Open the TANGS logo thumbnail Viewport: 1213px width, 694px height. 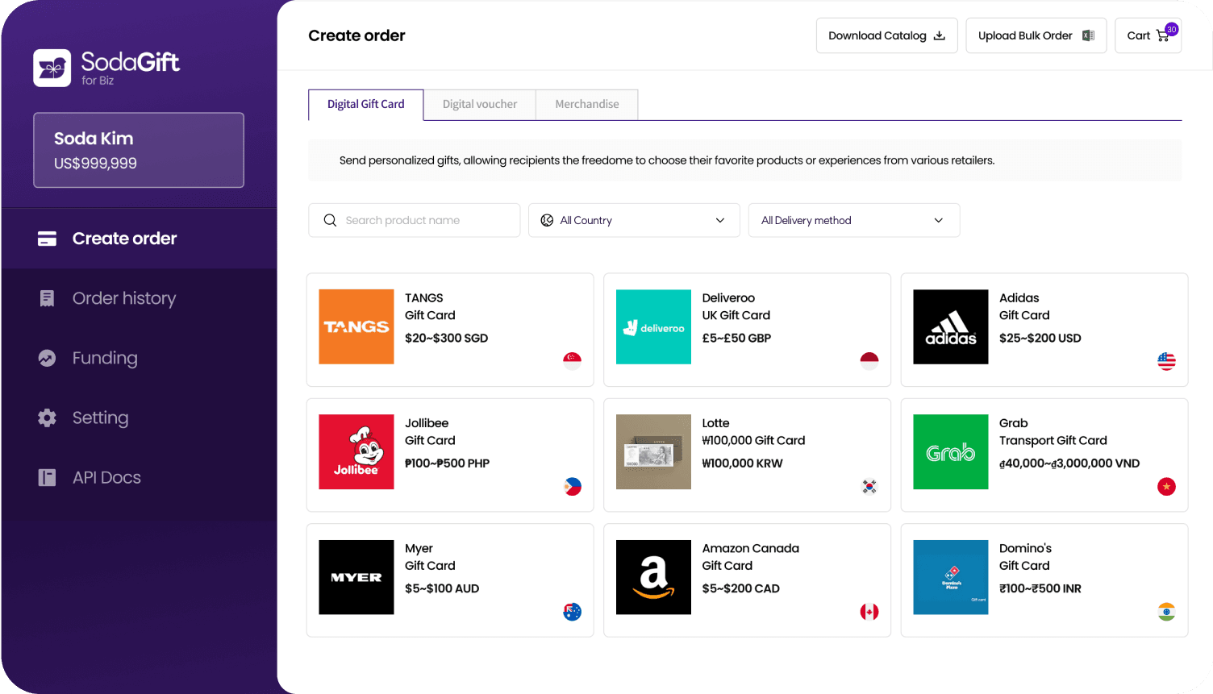tap(356, 326)
